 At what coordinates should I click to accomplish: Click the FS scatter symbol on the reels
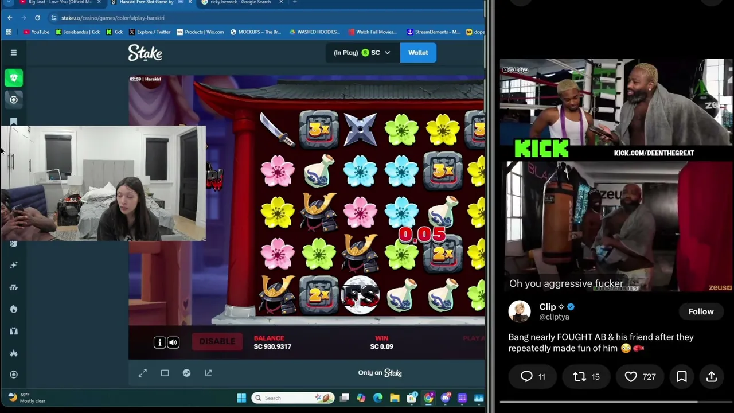(361, 295)
